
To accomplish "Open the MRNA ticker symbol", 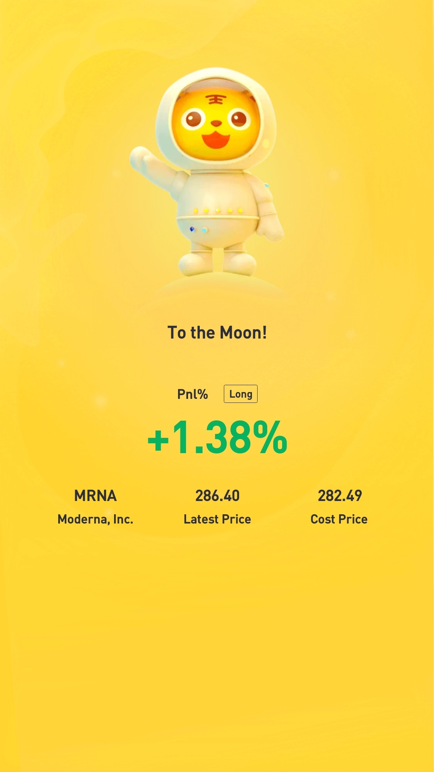I will tap(96, 496).
